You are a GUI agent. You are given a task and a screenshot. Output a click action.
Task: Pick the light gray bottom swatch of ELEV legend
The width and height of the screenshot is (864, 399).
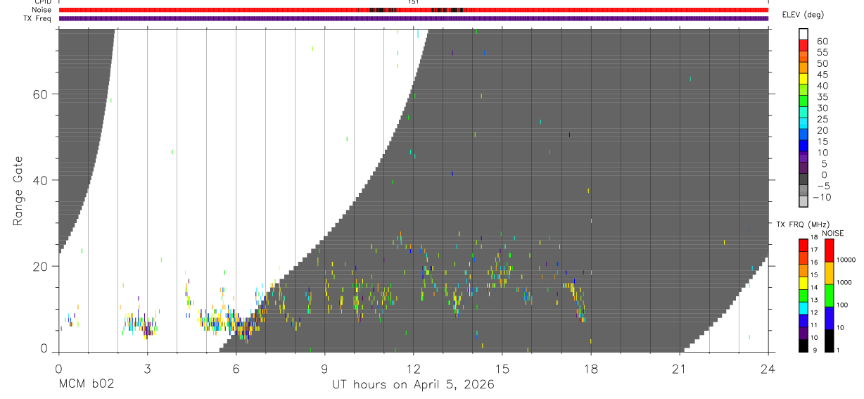pos(803,202)
